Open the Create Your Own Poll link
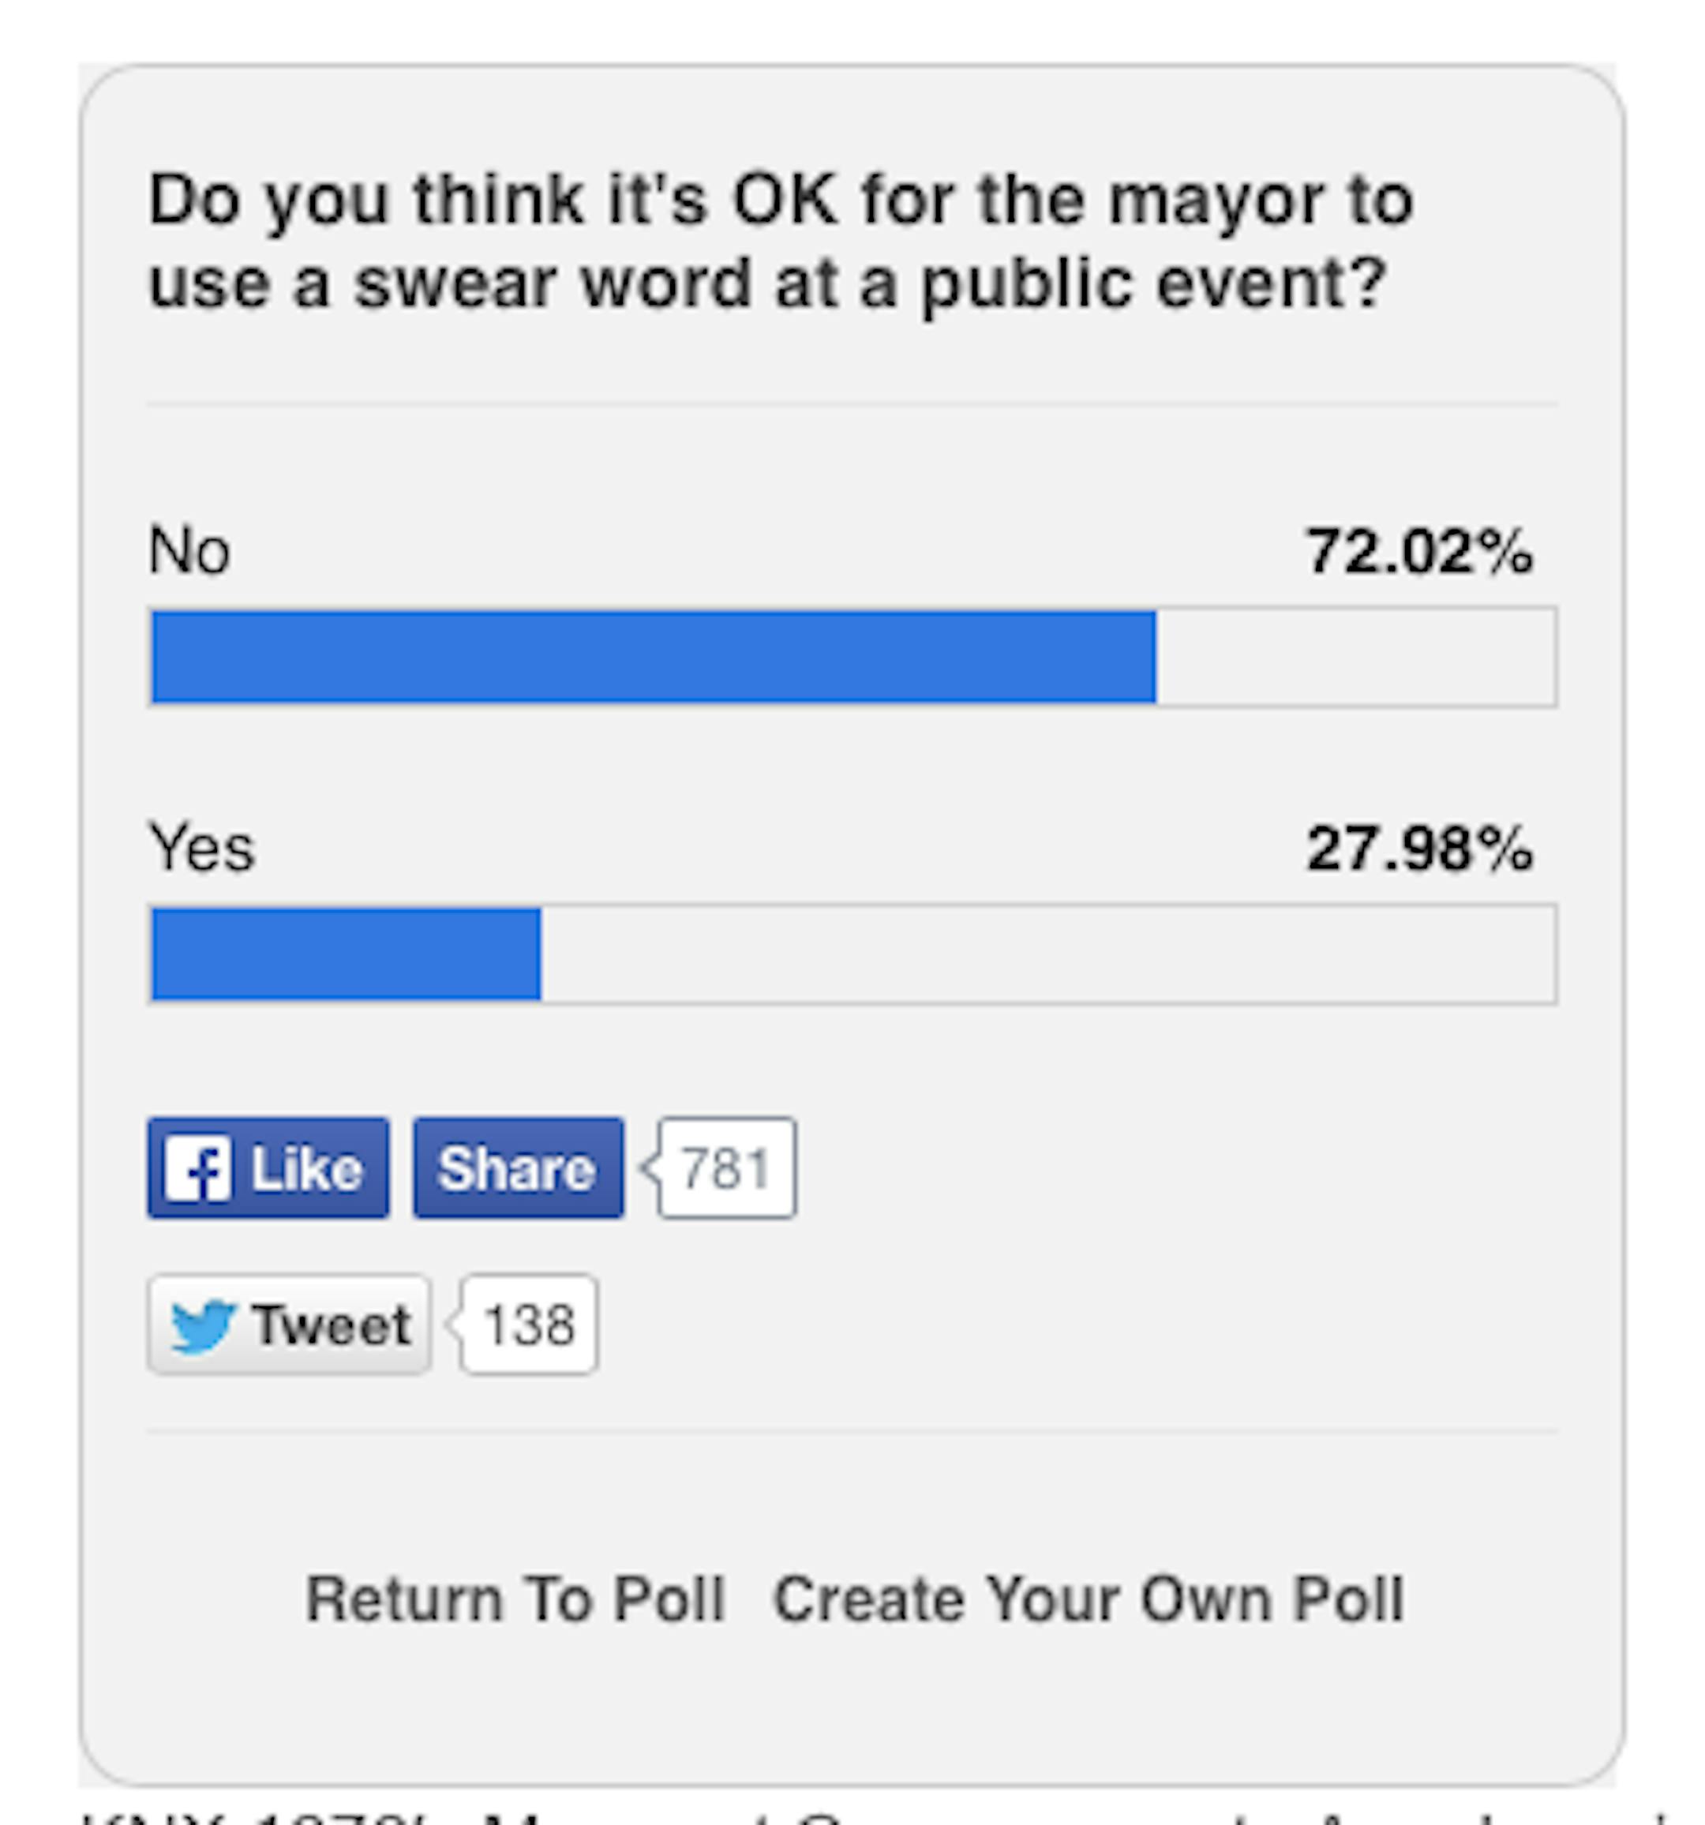 coord(1089,1600)
